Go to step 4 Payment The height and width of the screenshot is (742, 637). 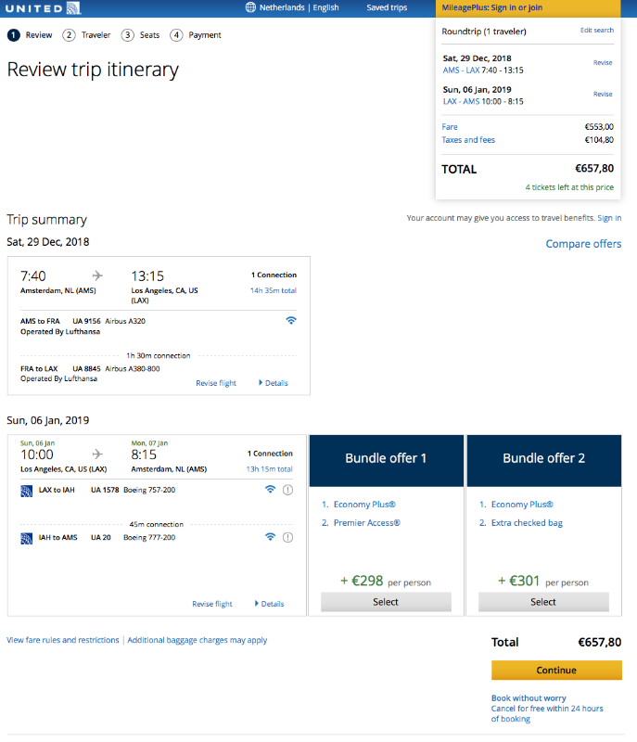click(x=197, y=35)
